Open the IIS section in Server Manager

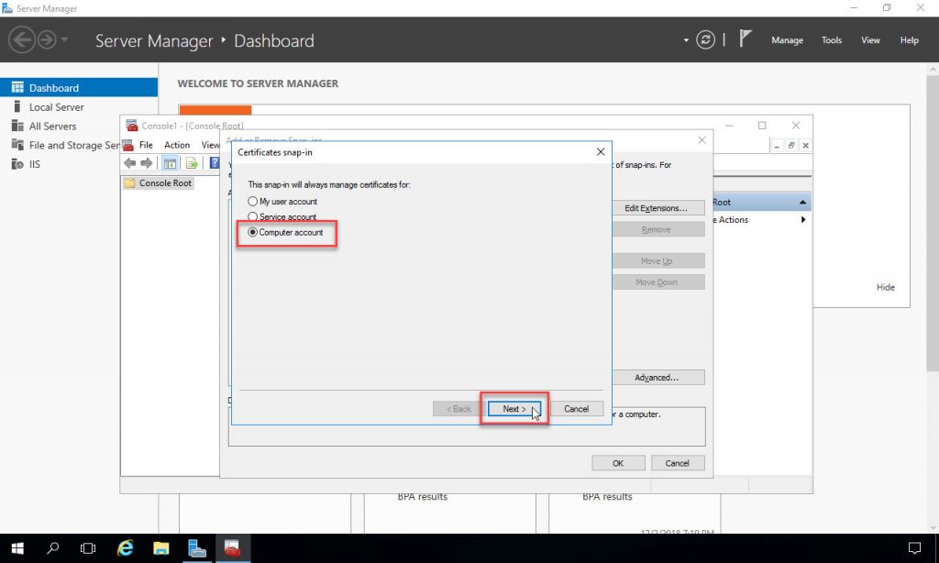(38, 163)
